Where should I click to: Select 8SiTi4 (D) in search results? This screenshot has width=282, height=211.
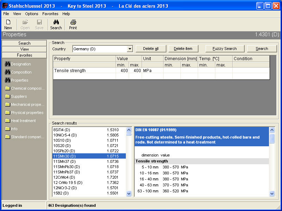click(89, 130)
